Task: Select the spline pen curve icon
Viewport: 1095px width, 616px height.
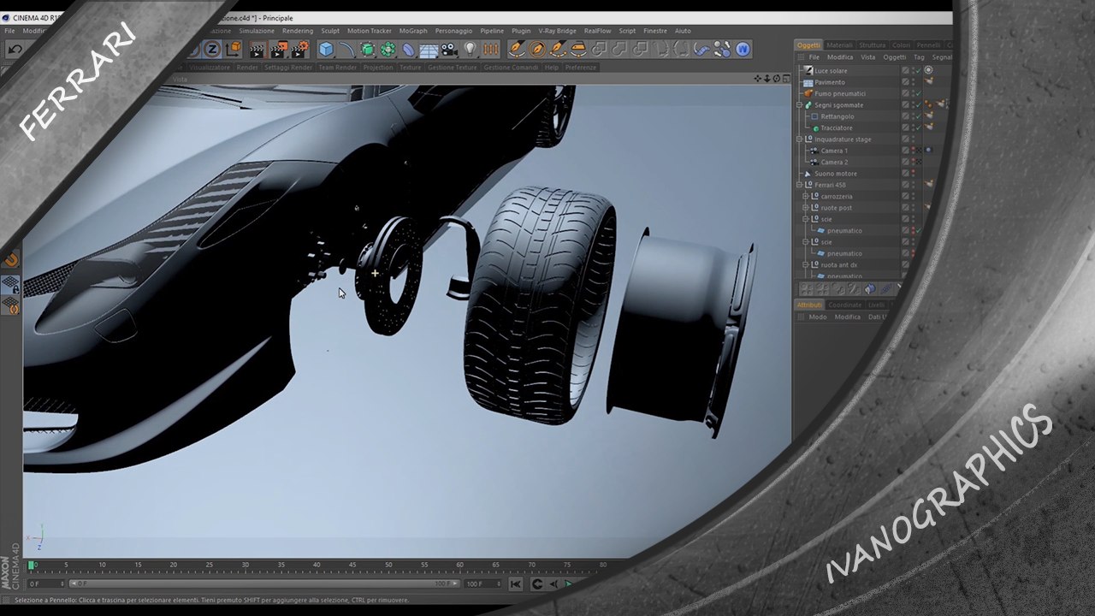Action: point(346,50)
